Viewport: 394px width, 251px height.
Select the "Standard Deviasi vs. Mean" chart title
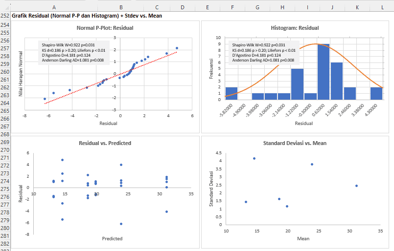(295, 143)
